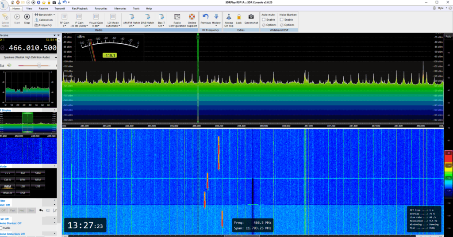Go to Previous RX frequency
Image resolution: width=453 pixels, height=237 pixels.
[x=205, y=19]
